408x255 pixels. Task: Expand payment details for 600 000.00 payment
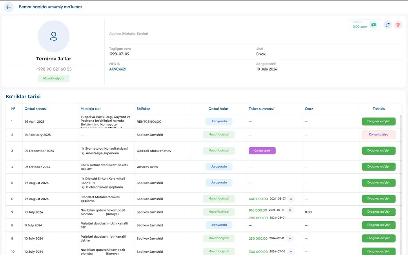(x=291, y=199)
